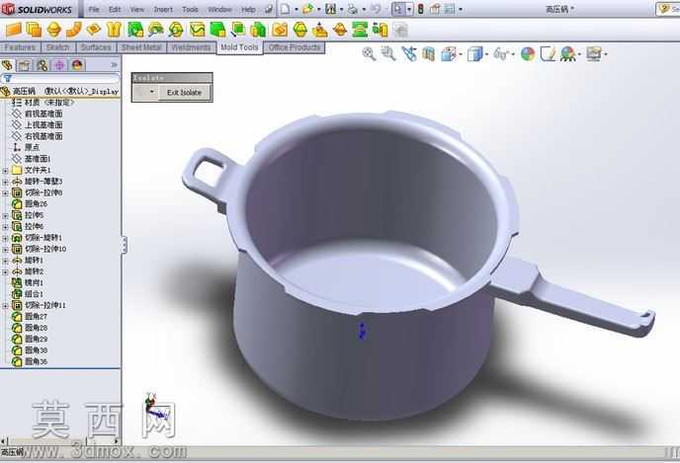The height and width of the screenshot is (463, 680).
Task: Click the Section View icon
Action: point(429,54)
